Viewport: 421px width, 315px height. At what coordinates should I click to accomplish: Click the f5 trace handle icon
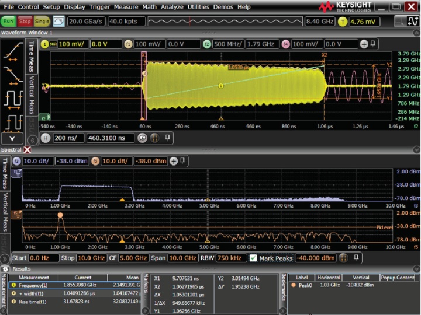coord(16,214)
